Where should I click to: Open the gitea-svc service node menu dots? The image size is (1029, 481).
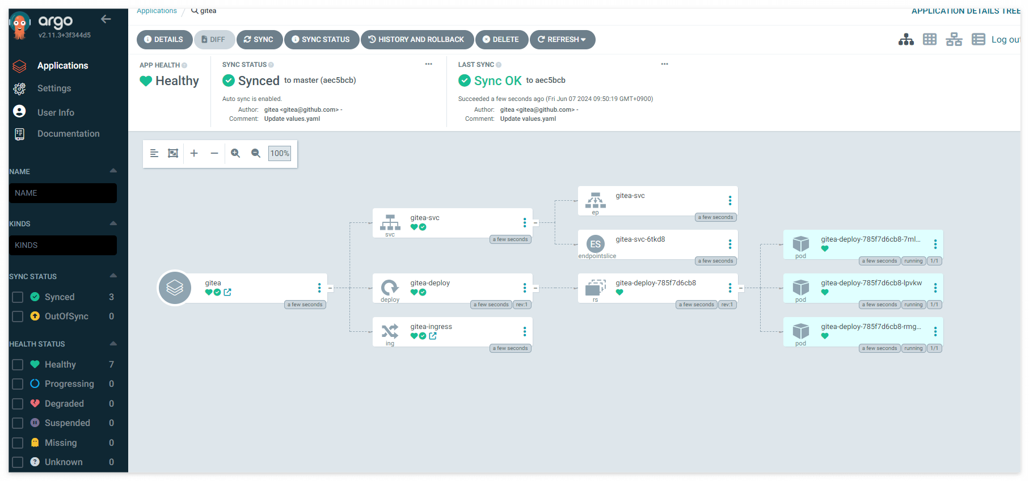tap(525, 223)
